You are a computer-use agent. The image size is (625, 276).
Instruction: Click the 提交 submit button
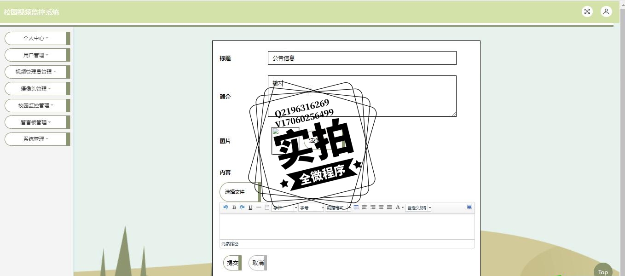(x=232, y=263)
